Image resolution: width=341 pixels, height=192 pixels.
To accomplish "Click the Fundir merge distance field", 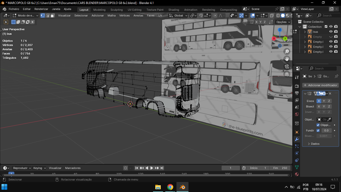I will pyautogui.click(x=327, y=130).
